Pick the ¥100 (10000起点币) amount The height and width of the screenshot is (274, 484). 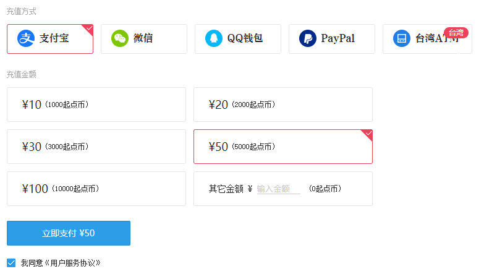click(96, 189)
